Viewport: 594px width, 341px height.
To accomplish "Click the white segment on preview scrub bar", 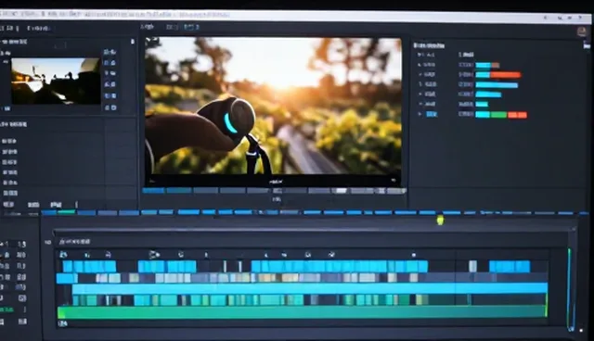I will [341, 191].
